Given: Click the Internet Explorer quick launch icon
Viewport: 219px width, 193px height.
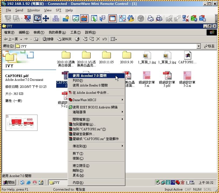Looking at the screenshot, I should [x=29, y=182].
